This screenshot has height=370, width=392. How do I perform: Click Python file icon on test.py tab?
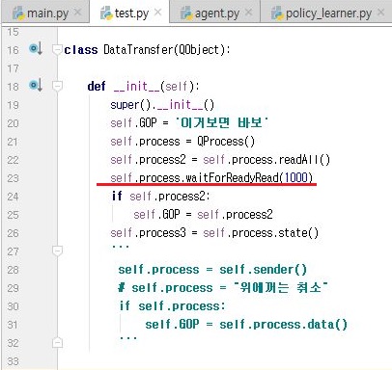coord(106,13)
